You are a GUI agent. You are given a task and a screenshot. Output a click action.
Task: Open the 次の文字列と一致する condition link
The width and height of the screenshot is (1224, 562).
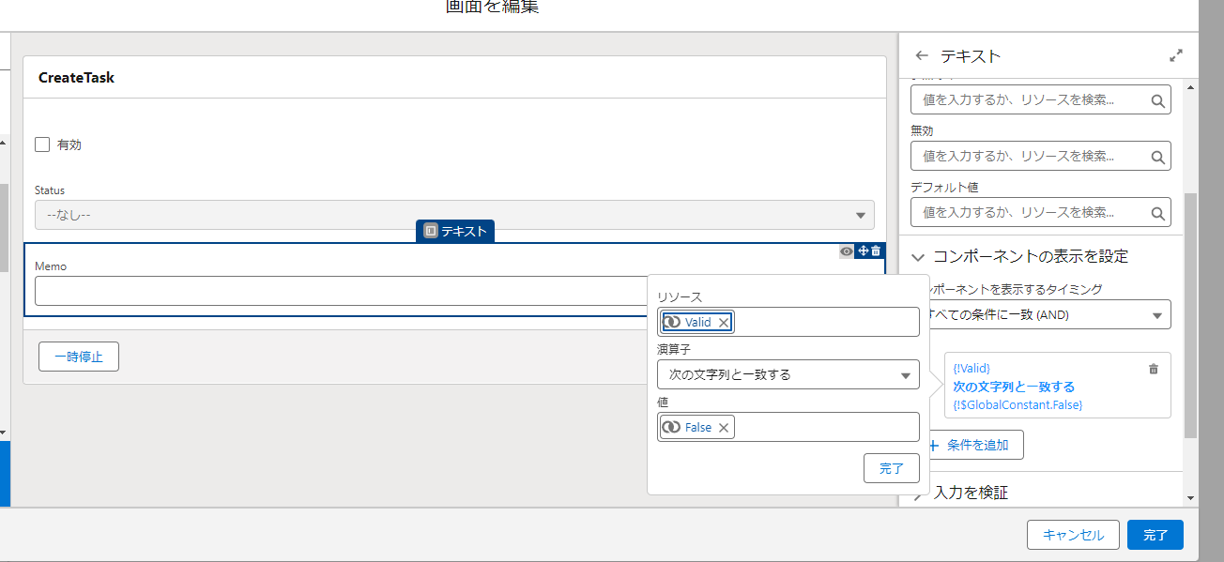[1014, 387]
